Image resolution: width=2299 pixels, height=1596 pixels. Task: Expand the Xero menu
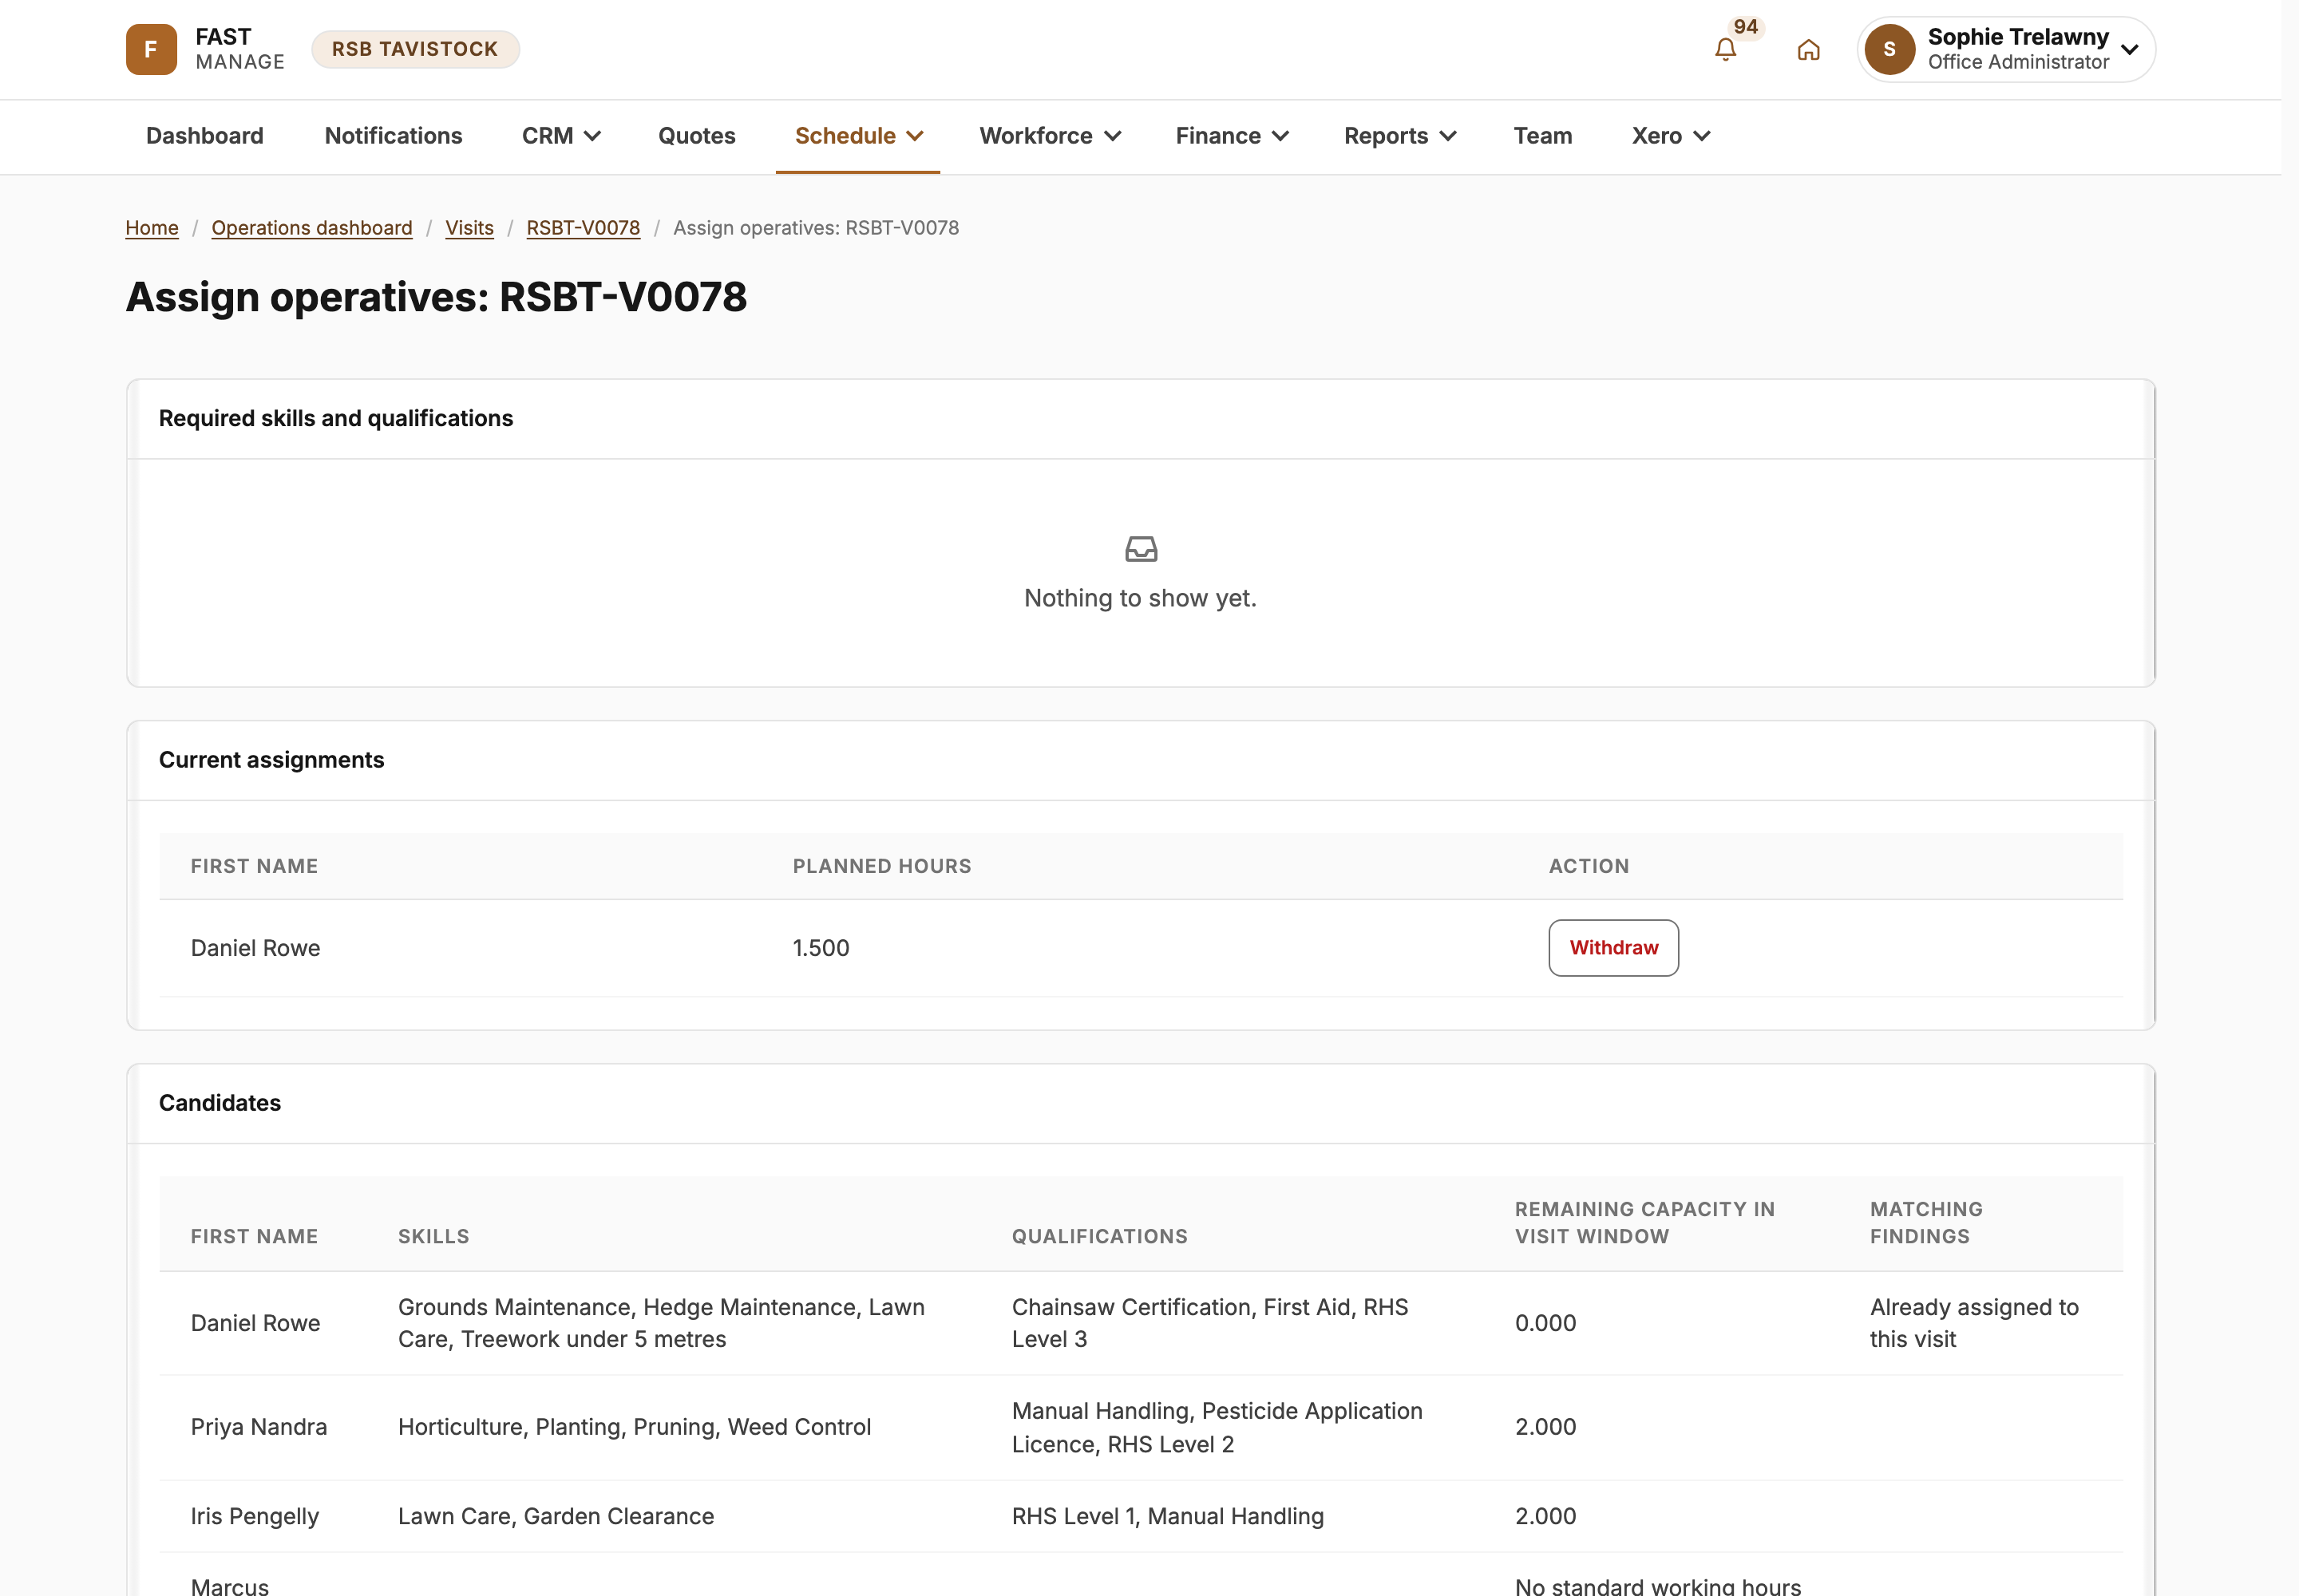1671,136
